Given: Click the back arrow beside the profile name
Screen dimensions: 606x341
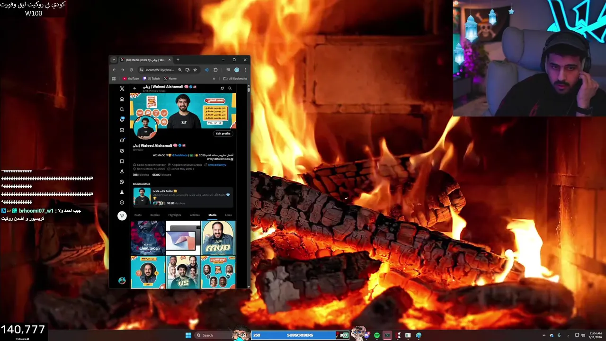Looking at the screenshot, I should click(134, 88).
